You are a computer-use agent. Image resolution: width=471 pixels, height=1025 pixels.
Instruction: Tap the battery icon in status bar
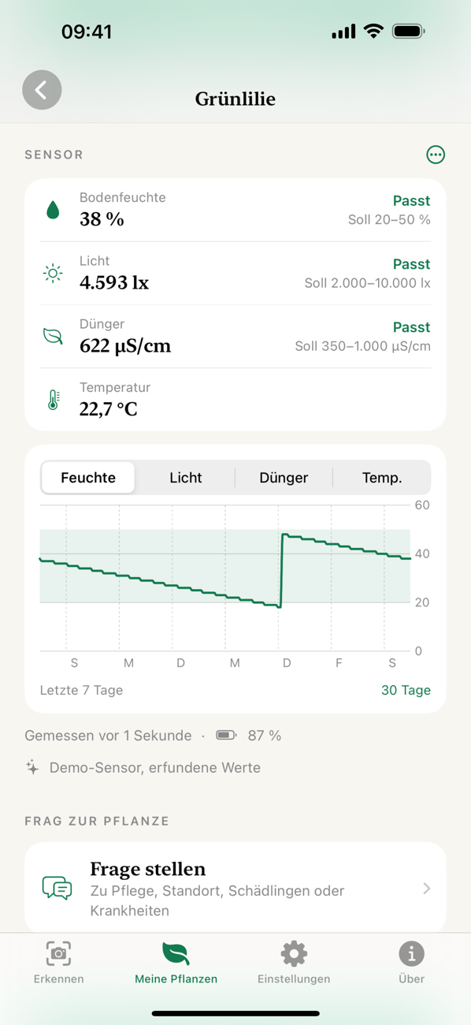[409, 32]
